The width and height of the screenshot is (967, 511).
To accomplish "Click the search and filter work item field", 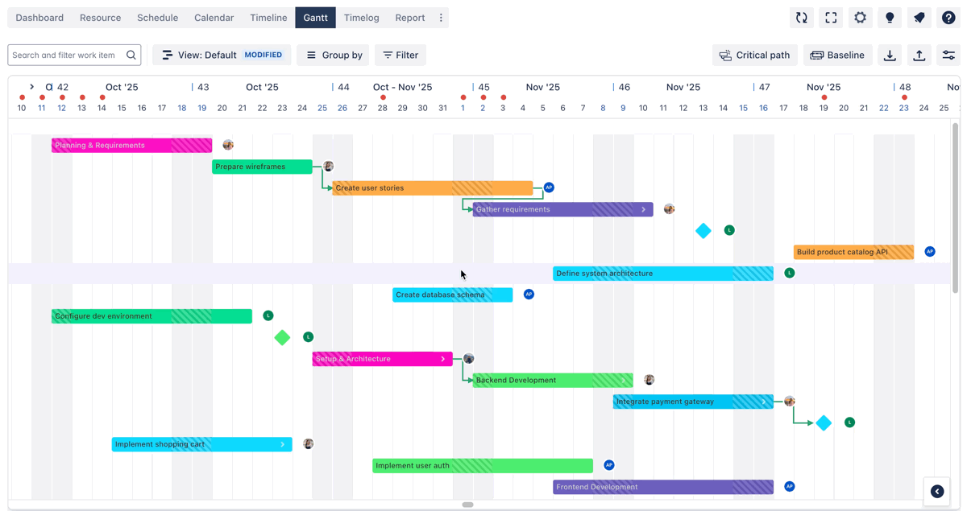I will [66, 56].
